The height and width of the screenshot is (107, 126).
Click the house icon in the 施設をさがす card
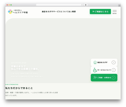coord(95,62)
